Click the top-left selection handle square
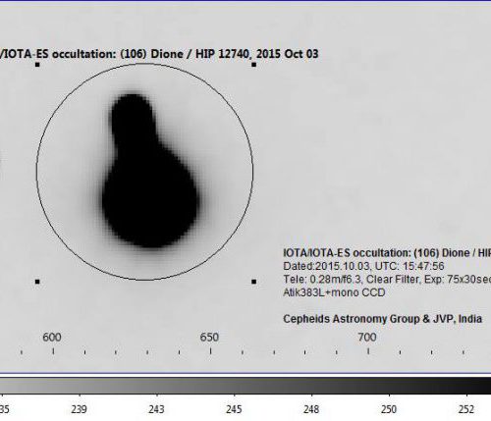 pos(37,65)
